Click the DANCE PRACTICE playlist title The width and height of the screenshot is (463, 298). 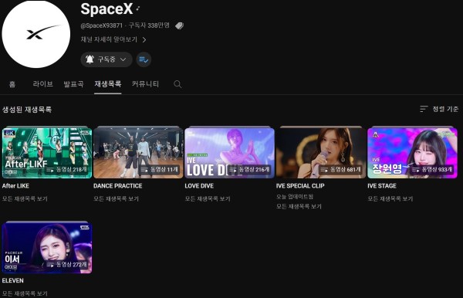point(118,186)
